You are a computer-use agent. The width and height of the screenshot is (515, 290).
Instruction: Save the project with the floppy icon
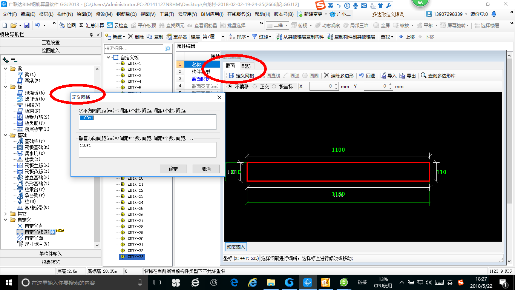pyautogui.click(x=27, y=25)
